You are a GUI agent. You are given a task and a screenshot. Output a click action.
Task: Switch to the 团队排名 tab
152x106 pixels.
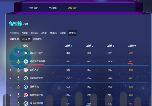(33, 8)
